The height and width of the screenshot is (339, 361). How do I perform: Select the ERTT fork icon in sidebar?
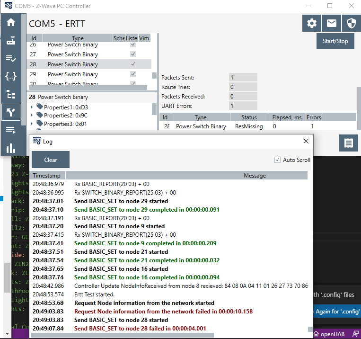[x=11, y=112]
